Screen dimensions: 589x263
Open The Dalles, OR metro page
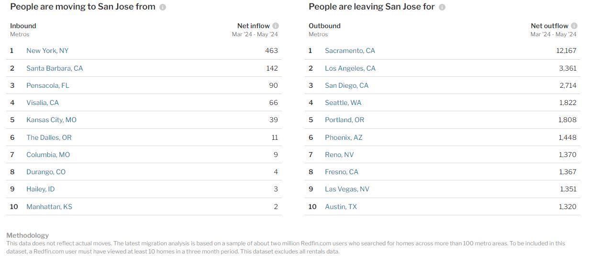[x=49, y=137]
